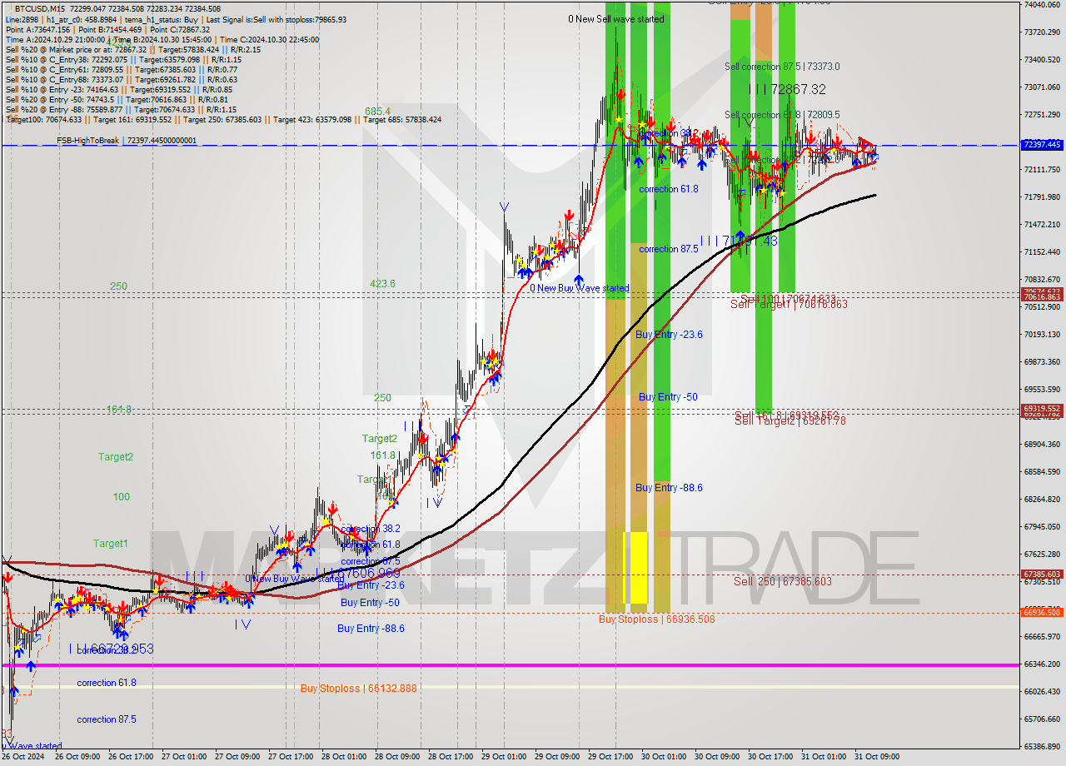Click the 73071.060 price axis label
This screenshot has width=1066, height=766.
tap(1042, 87)
